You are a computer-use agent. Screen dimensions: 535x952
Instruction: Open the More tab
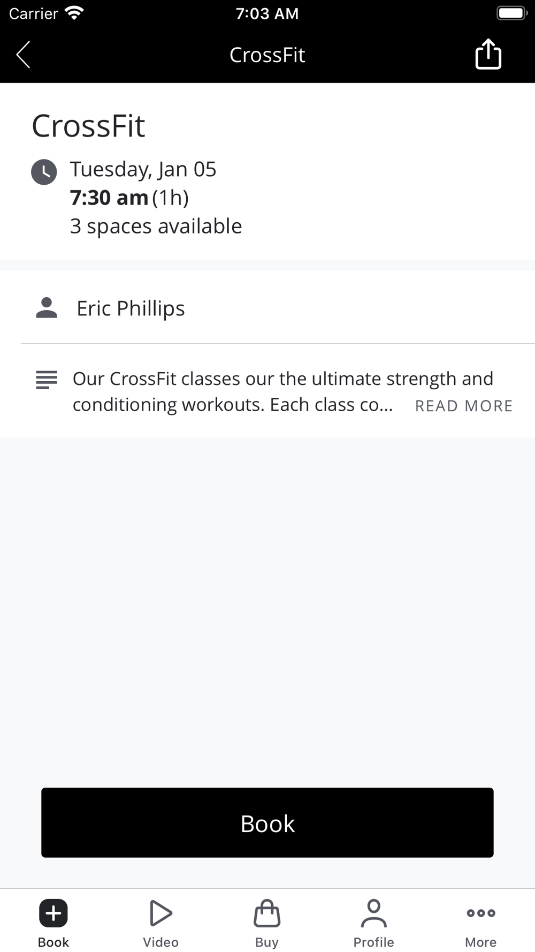480,923
